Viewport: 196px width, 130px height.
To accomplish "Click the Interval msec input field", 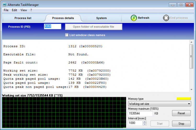I will coord(135,123).
